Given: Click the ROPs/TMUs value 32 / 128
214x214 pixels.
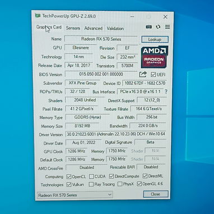Looking at the screenshot, I should click(x=77, y=91).
